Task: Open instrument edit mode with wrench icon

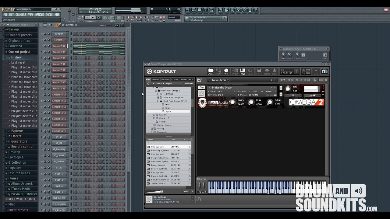Action: [x=201, y=88]
